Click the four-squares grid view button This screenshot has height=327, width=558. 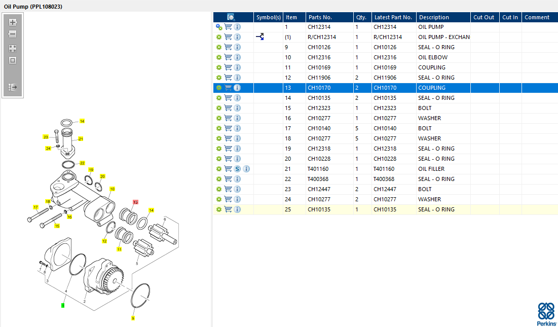pos(13,49)
